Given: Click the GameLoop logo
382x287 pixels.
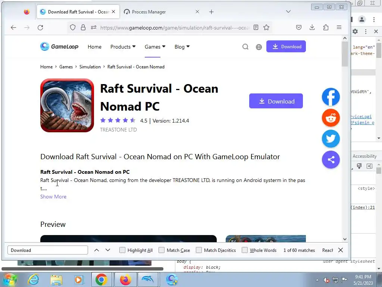Looking at the screenshot, I should coord(59,46).
